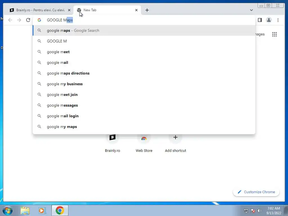Image resolution: width=288 pixels, height=216 pixels.
Task: Open the clock showing 7:02 AM
Action: click(274, 211)
